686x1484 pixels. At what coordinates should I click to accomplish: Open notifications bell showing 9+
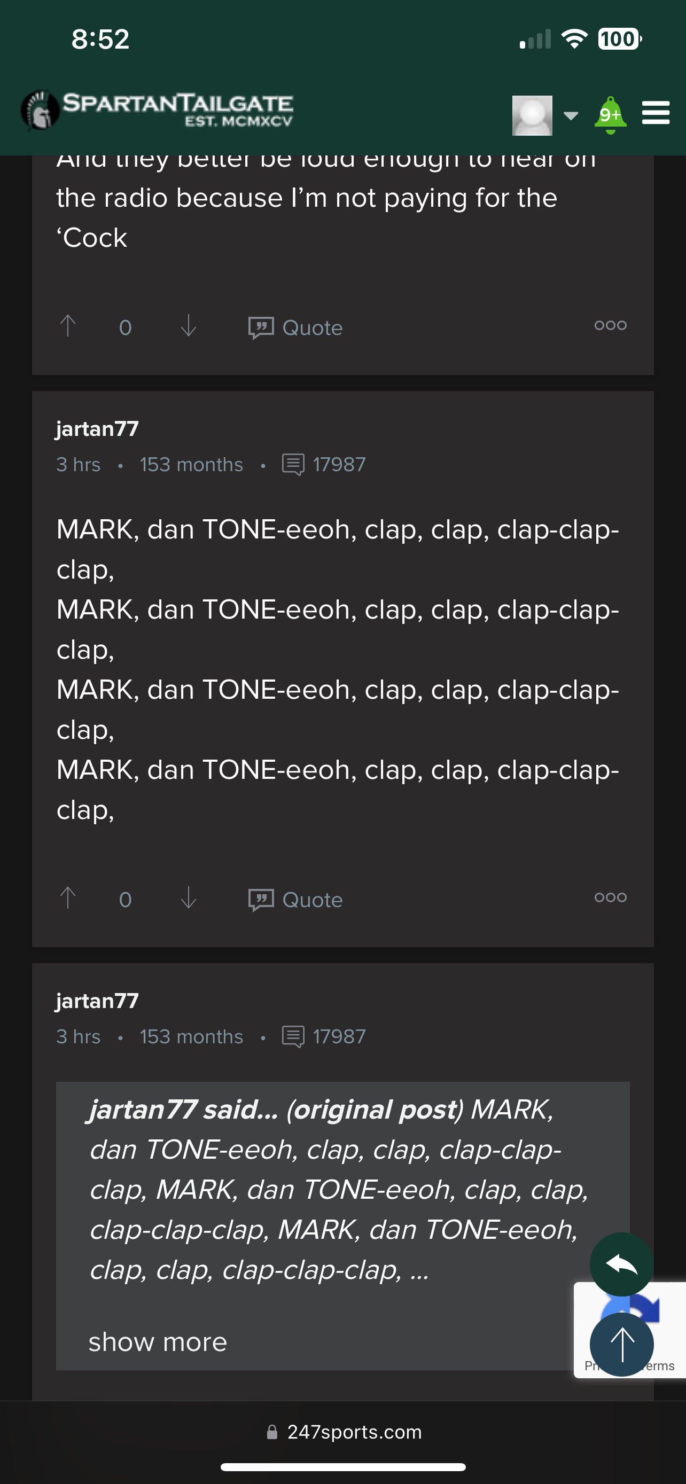[611, 115]
